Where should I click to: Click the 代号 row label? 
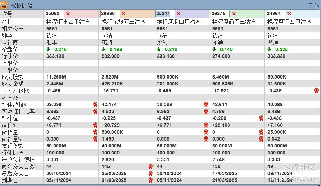tap(7, 14)
